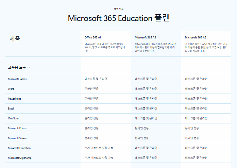
Task: Click PowerPoint value under Microsoft 365 A5
Action: pos(196,99)
